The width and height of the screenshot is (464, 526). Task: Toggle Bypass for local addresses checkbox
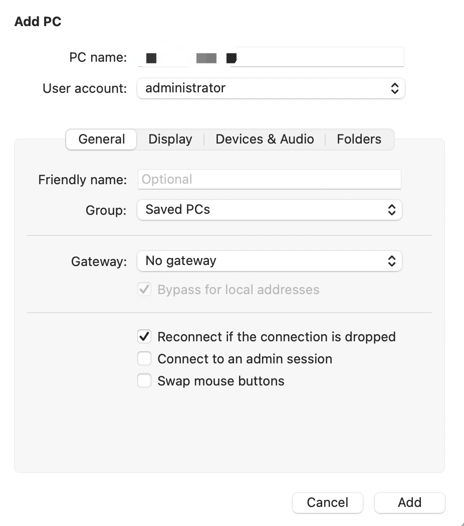pos(144,290)
